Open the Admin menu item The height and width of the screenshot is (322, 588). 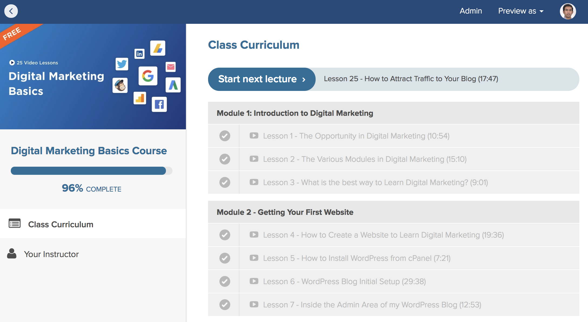[x=471, y=11]
